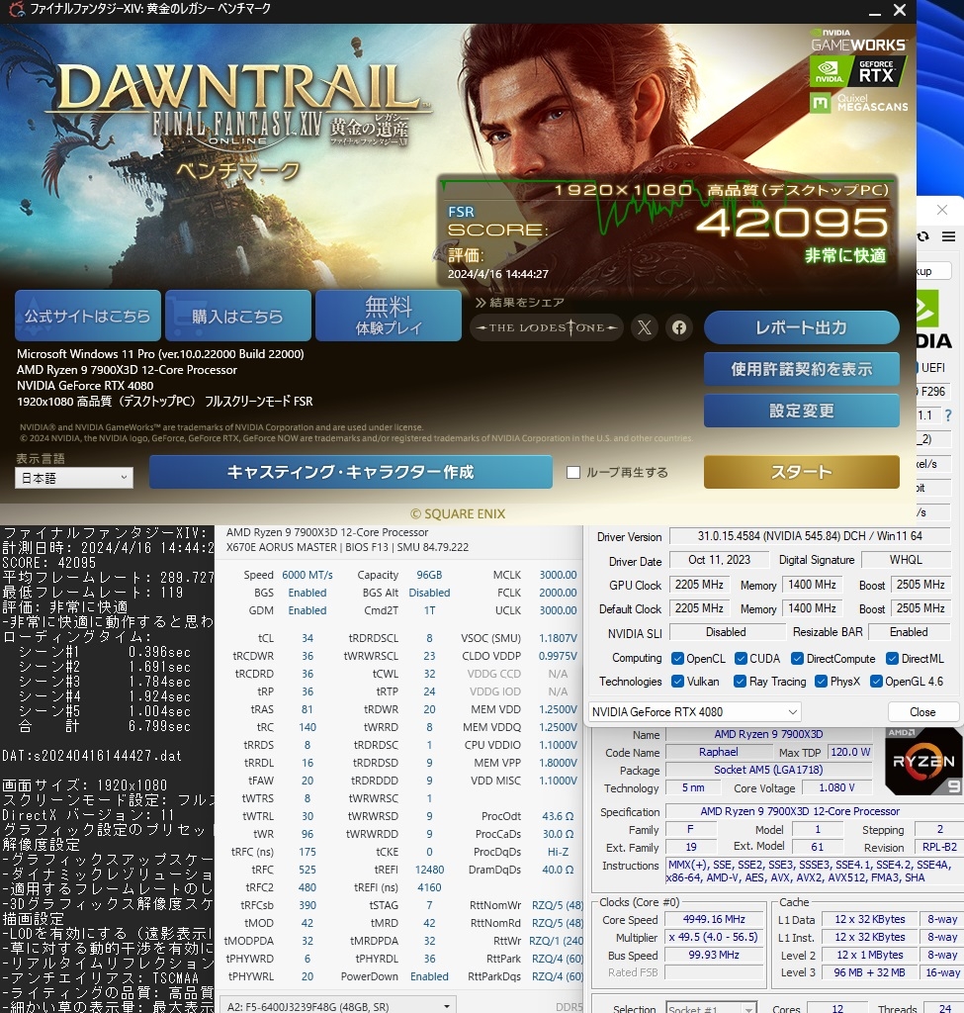Toggle Ray Tracing checkbox
This screenshot has width=964, height=1013.
click(740, 681)
